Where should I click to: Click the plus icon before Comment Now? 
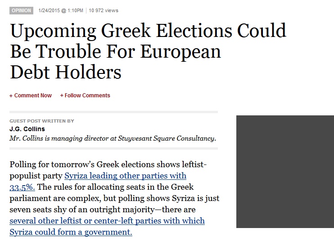pos(11,96)
